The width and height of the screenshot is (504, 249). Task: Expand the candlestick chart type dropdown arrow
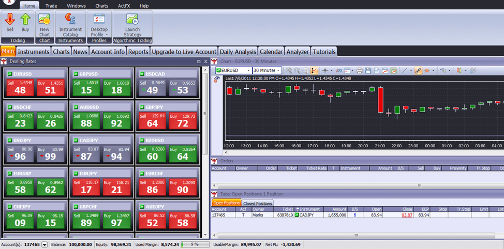[466, 71]
